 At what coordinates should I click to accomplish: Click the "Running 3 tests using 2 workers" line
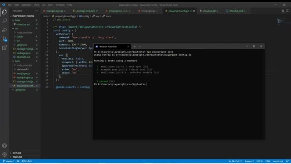click(x=115, y=61)
